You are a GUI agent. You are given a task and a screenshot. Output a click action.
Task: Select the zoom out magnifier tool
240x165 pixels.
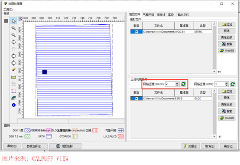point(13,35)
